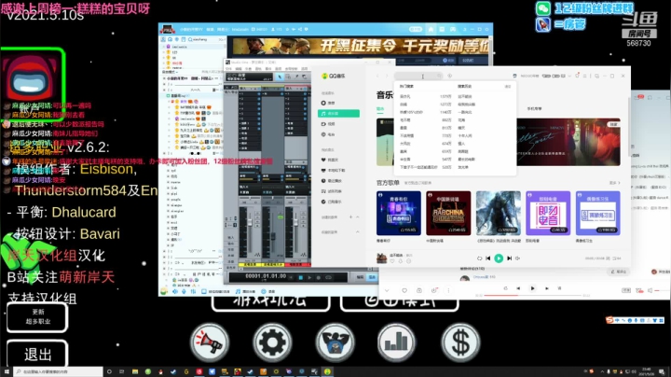
Task: Open the RAP CHINA playlist thumbnail
Action: coord(448,214)
